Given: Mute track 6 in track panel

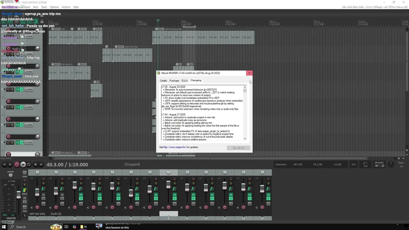Looking at the screenshot, I should [8, 125].
